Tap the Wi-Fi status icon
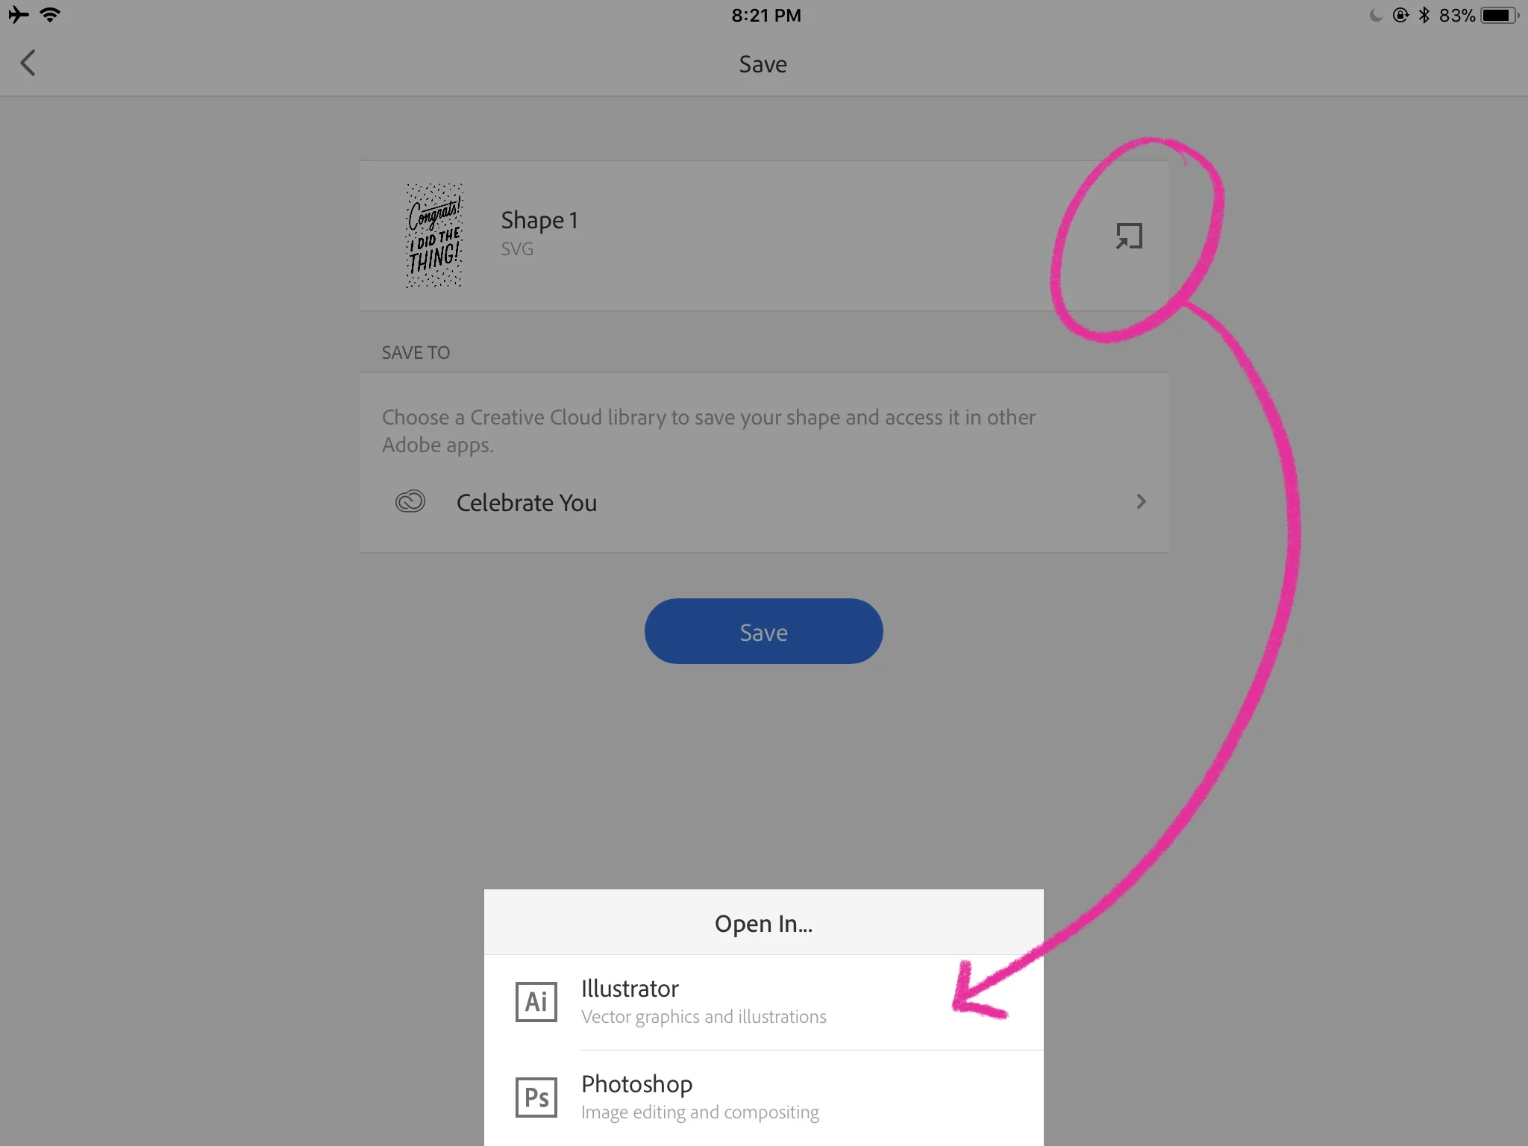 click(x=50, y=14)
